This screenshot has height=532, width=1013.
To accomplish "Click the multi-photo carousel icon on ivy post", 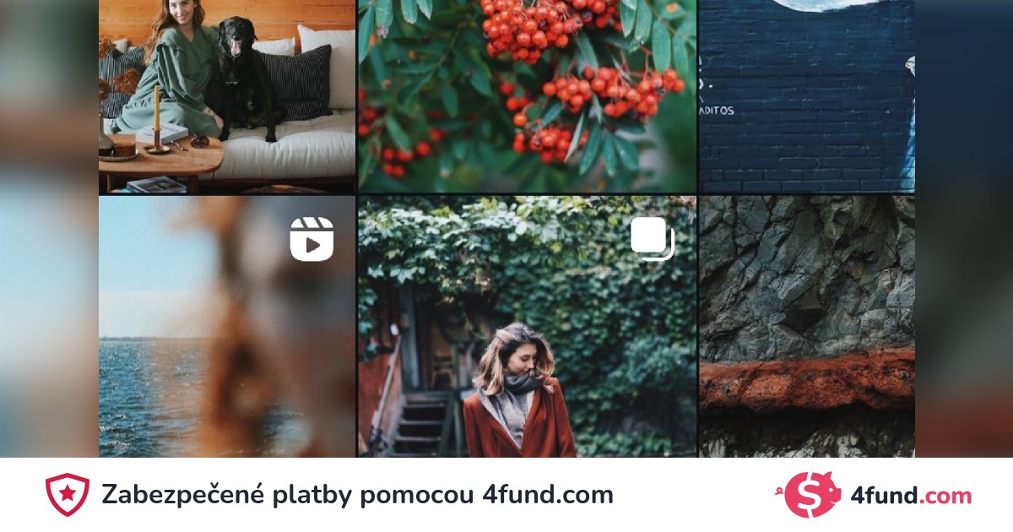I will tap(653, 239).
